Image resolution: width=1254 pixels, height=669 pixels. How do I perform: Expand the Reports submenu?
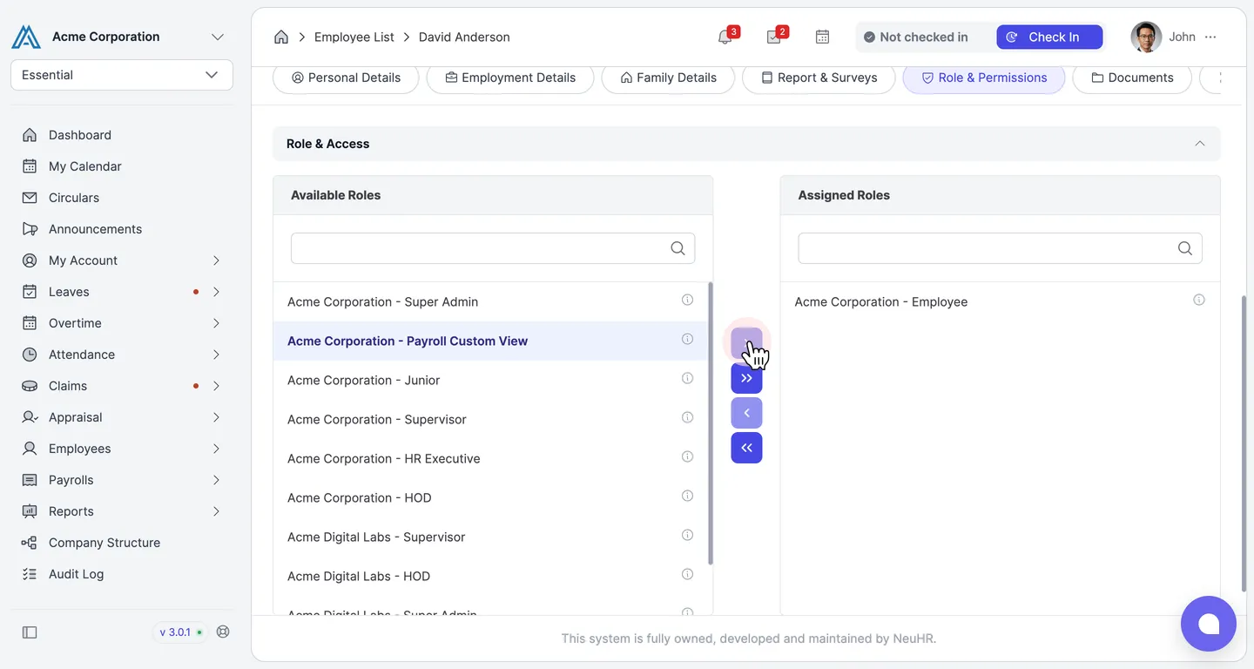pos(216,511)
